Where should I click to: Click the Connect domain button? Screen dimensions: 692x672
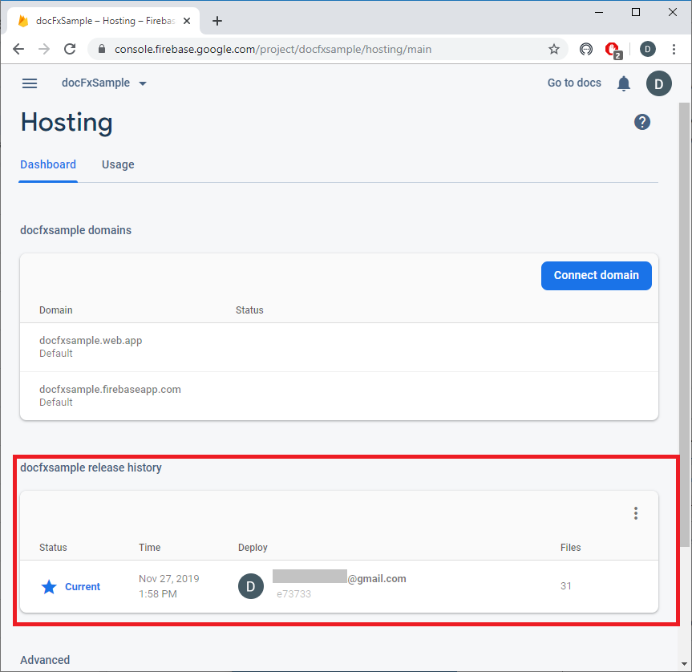[x=596, y=275]
